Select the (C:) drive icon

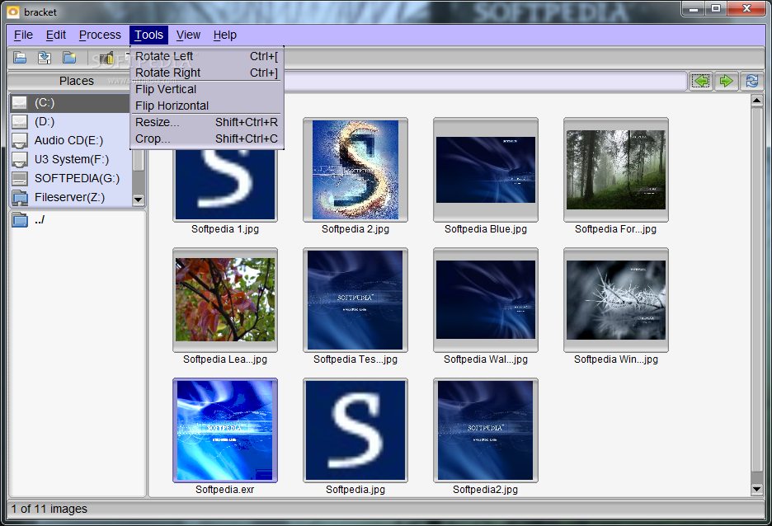tap(20, 103)
